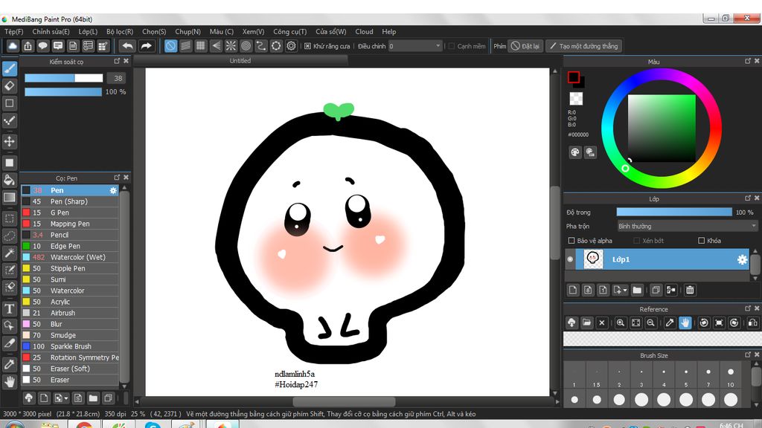Click the transparent color swatch

pos(576,99)
